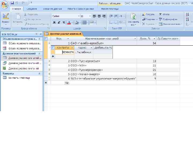The height and width of the screenshot is (144, 193).
Task: Open subtable Контакты column dropdown
Action: tap(72, 48)
